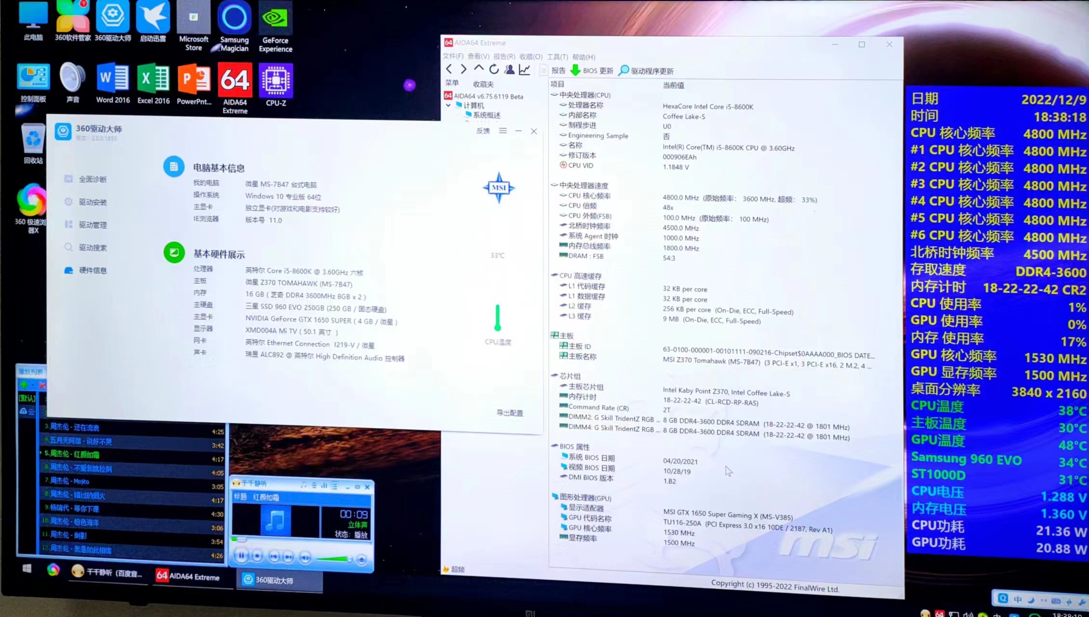Open the CPU-Z desktop icon
The image size is (1089, 617).
tap(276, 85)
